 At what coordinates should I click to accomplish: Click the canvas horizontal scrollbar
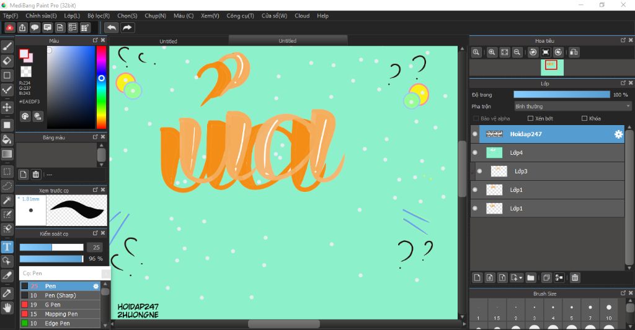tap(283, 324)
